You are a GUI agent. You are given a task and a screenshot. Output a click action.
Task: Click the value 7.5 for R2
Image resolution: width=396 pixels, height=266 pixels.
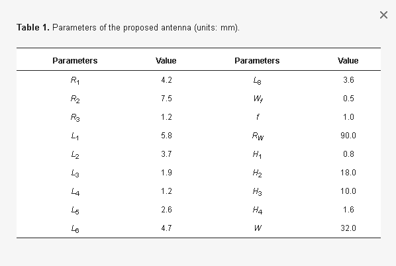[x=166, y=98]
